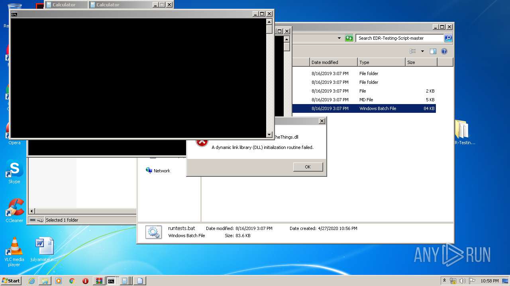Open the view options dropdown arrow
The image size is (510, 286).
click(x=422, y=51)
